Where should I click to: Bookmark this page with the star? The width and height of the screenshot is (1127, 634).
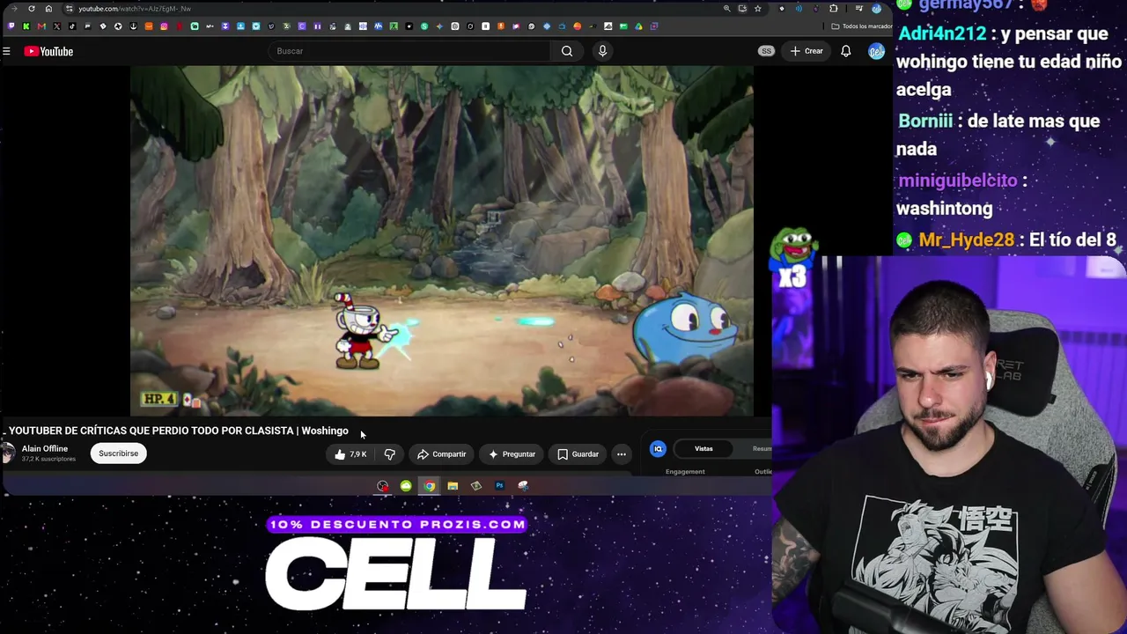tap(757, 9)
